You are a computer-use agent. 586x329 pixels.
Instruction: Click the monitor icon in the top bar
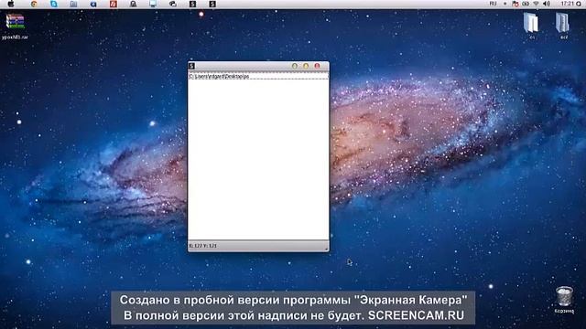pyautogui.click(x=153, y=4)
